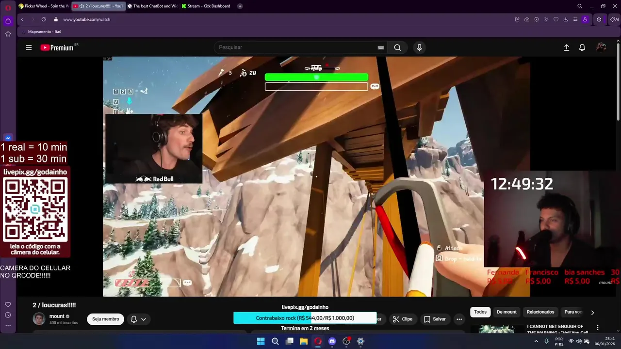
Task: Open the Opera AI assistant
Action: [x=614, y=19]
